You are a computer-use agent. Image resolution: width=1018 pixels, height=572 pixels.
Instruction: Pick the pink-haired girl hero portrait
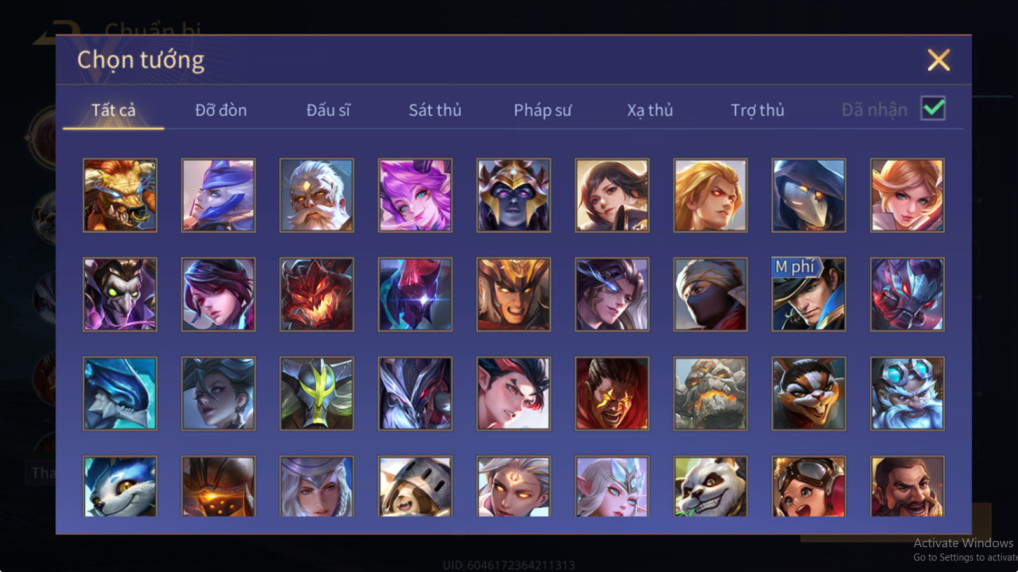click(415, 195)
